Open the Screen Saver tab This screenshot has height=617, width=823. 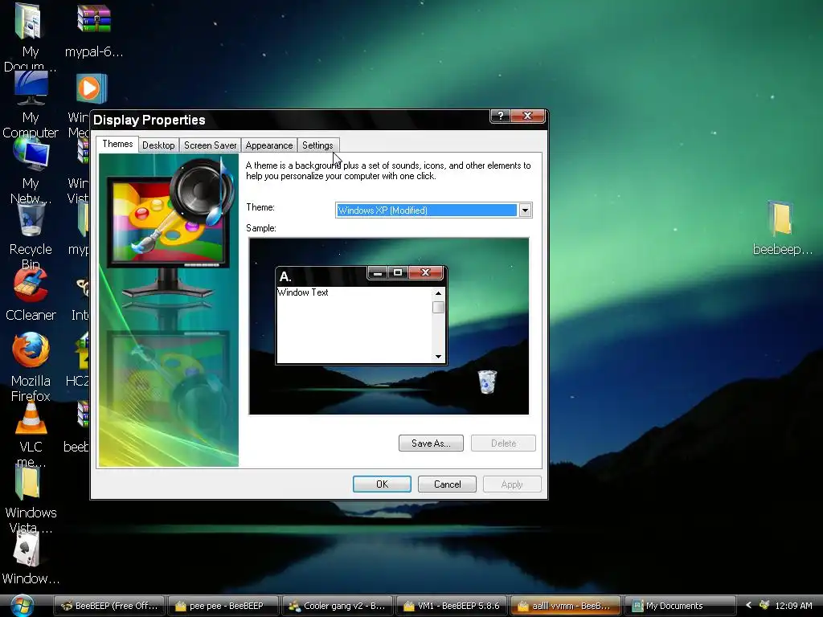[x=210, y=145]
